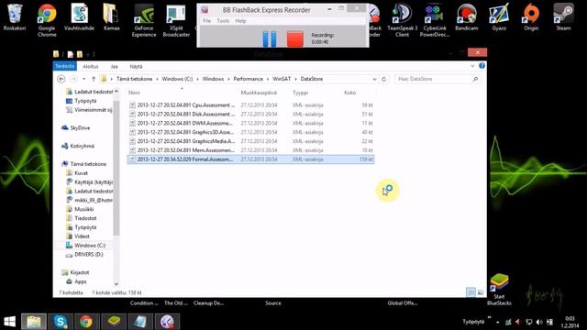Open the Windows Start button
The width and height of the screenshot is (587, 330).
coord(10,322)
